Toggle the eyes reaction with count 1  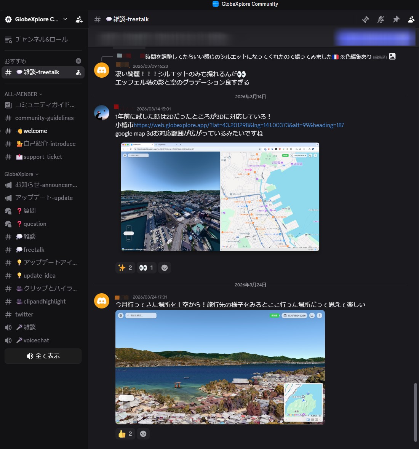click(x=146, y=268)
